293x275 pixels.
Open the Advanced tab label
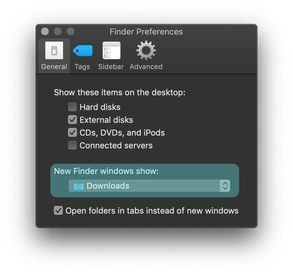pyautogui.click(x=146, y=67)
